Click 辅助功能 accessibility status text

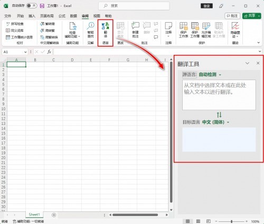(x=29, y=221)
